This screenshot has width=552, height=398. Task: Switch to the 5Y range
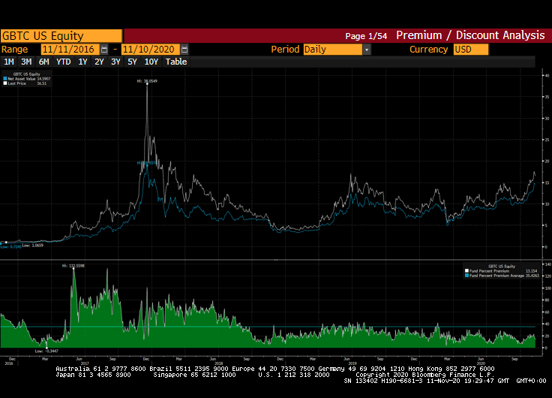pyautogui.click(x=132, y=62)
